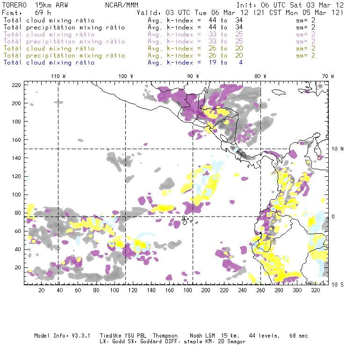
Task: Click "sm= 2" on the black cloud row
Action: pos(306,21)
